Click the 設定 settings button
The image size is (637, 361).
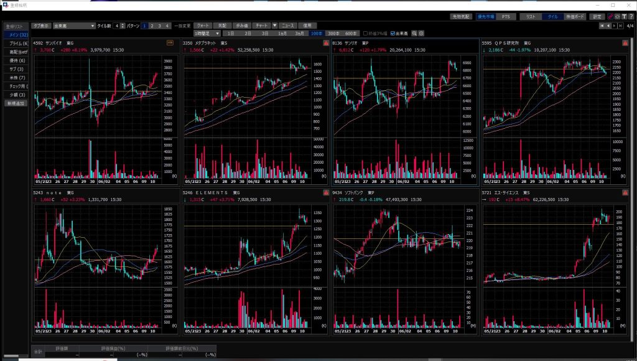click(597, 17)
